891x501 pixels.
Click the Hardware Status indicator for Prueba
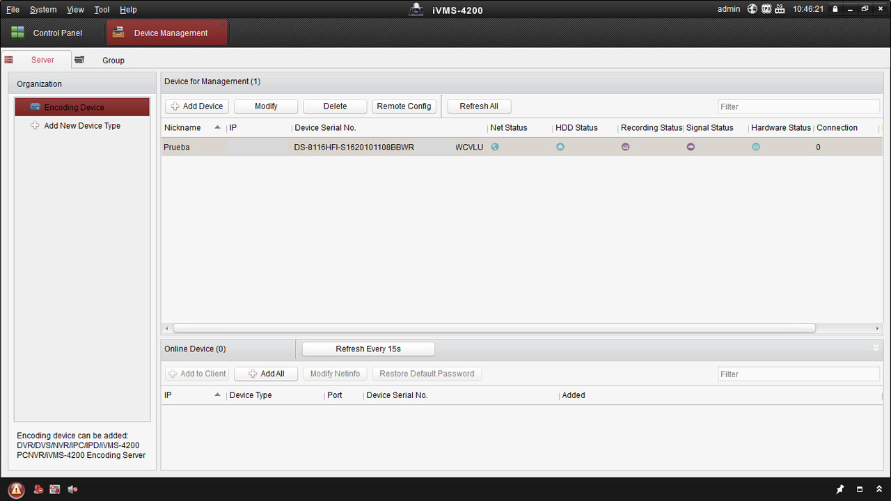(756, 147)
